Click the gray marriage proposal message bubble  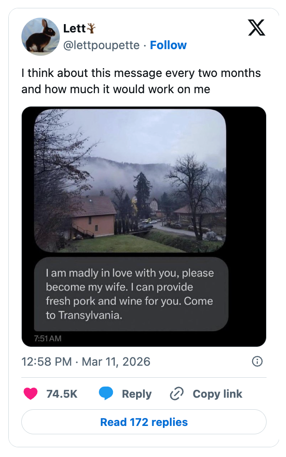point(131,294)
